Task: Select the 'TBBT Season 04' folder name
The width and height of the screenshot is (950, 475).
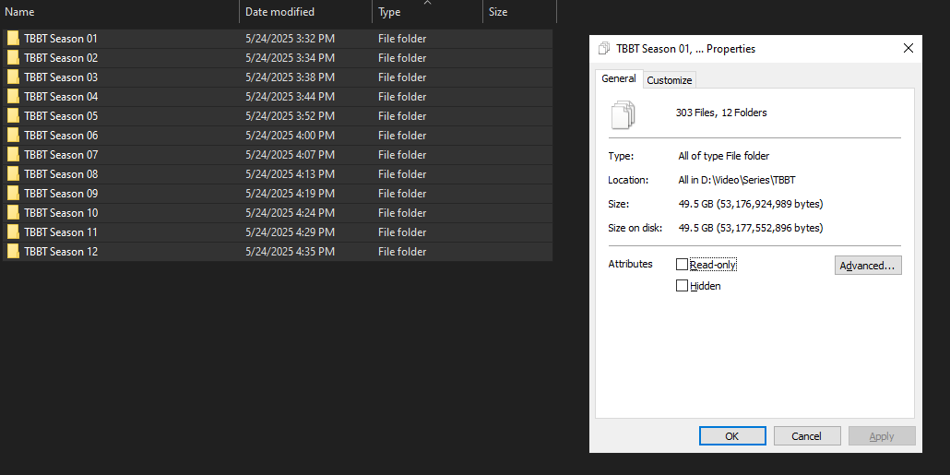Action: (x=61, y=97)
